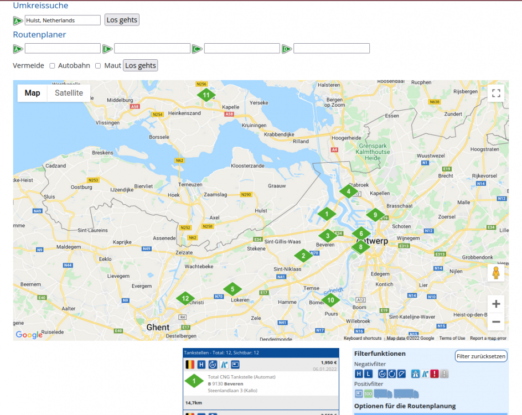
Task: Toggle the motorway-exit negative filter icon
Action: click(x=425, y=374)
